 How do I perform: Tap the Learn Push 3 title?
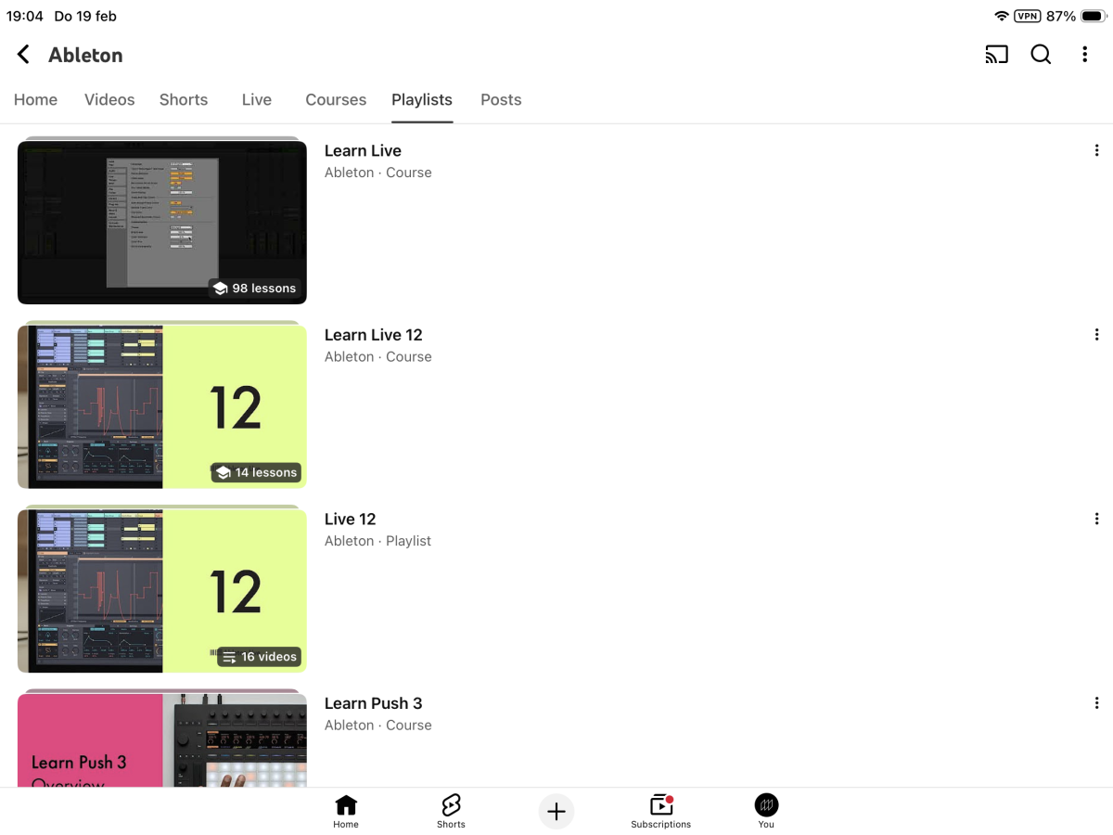tap(373, 703)
